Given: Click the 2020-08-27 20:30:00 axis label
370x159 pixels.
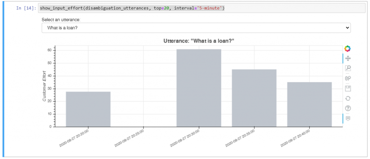Looking at the screenshot, I should coord(184,138).
